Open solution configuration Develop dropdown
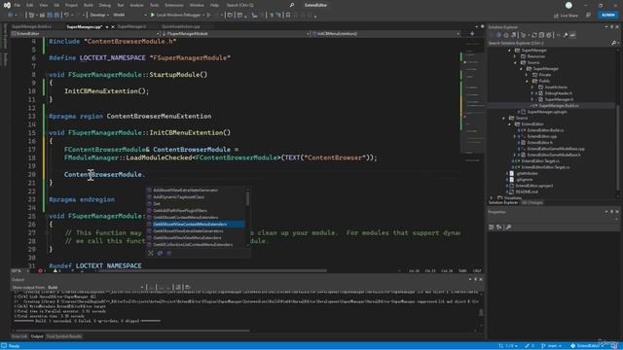Screen dimensions: 623x350 [99, 16]
